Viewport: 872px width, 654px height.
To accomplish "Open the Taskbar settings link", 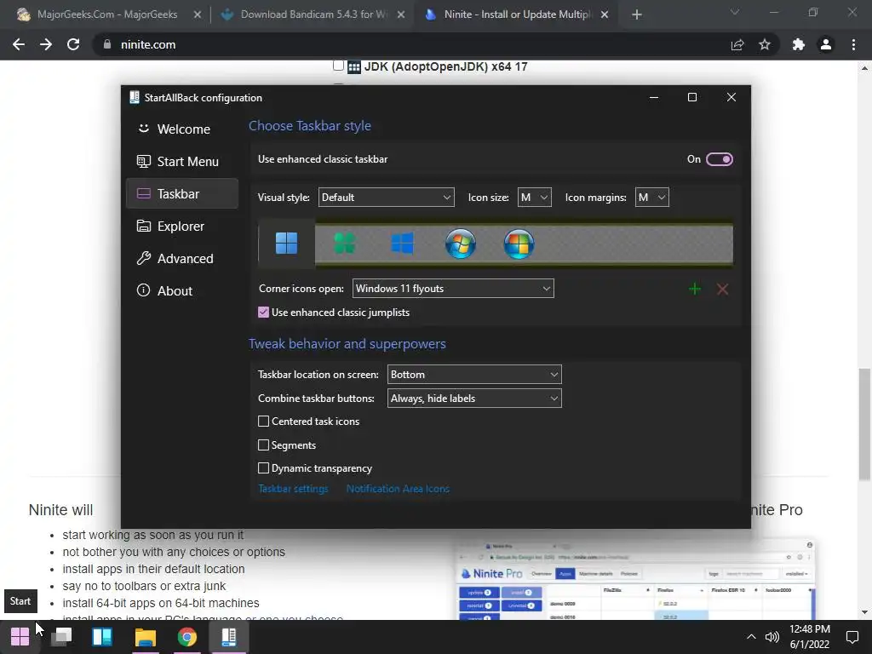I will pos(293,489).
